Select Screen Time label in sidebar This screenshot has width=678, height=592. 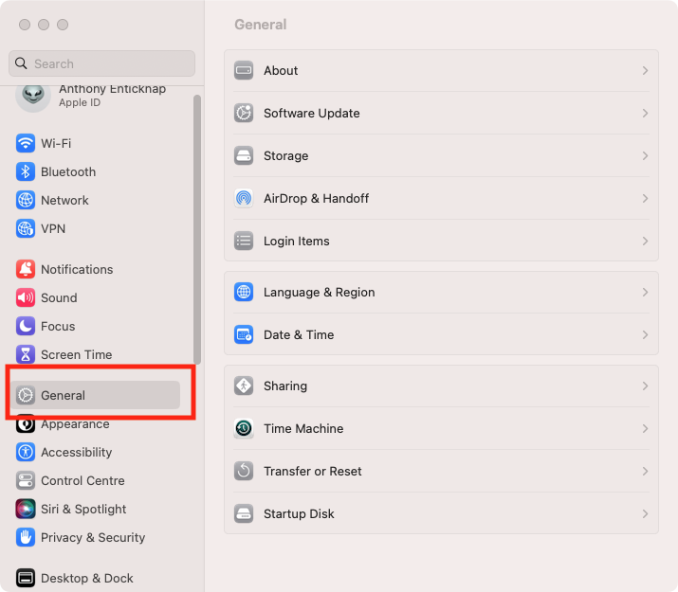(77, 355)
